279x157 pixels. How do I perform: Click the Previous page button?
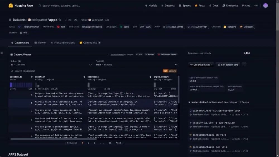71,143
